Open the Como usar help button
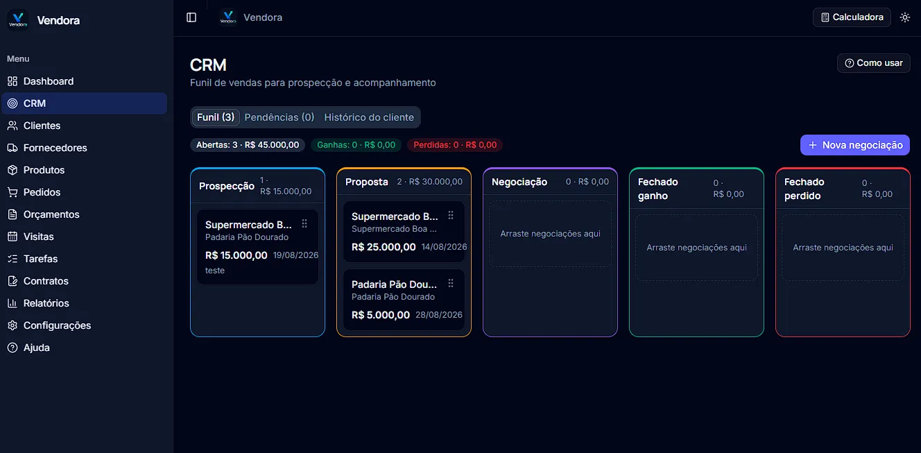The width and height of the screenshot is (921, 453). (874, 63)
